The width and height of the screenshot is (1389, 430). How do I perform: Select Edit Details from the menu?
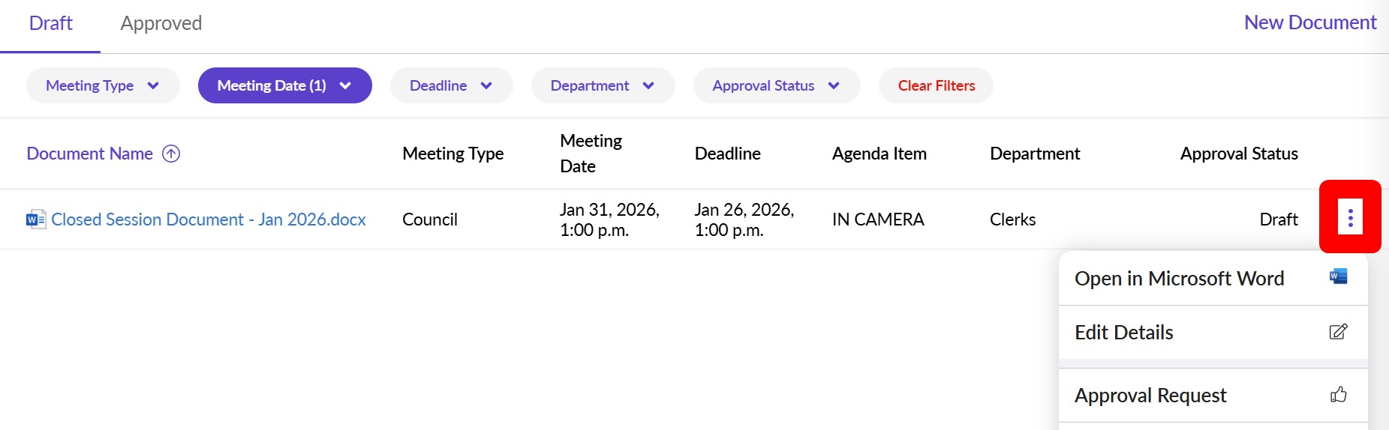[1123, 333]
